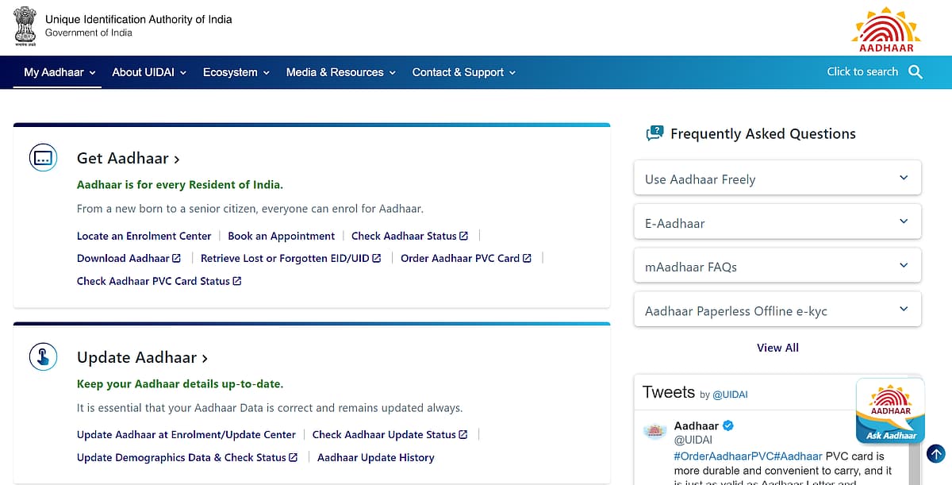Open the My Aadhaar menu
This screenshot has width=952, height=485.
(59, 72)
